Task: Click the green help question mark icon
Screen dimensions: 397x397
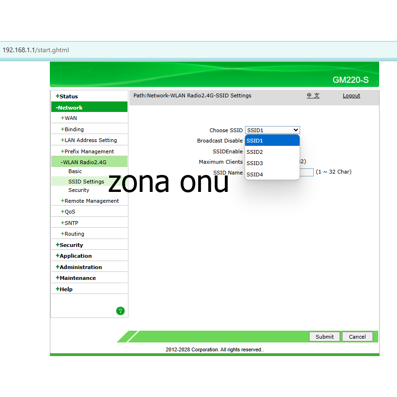Action: click(120, 311)
